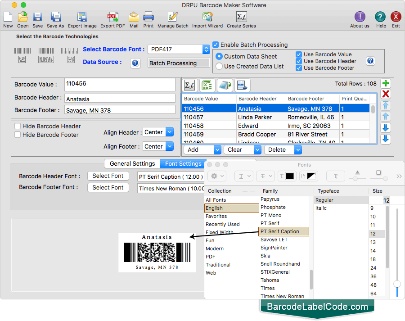Switch to the General Settings tab
405x321 pixels.
click(132, 163)
